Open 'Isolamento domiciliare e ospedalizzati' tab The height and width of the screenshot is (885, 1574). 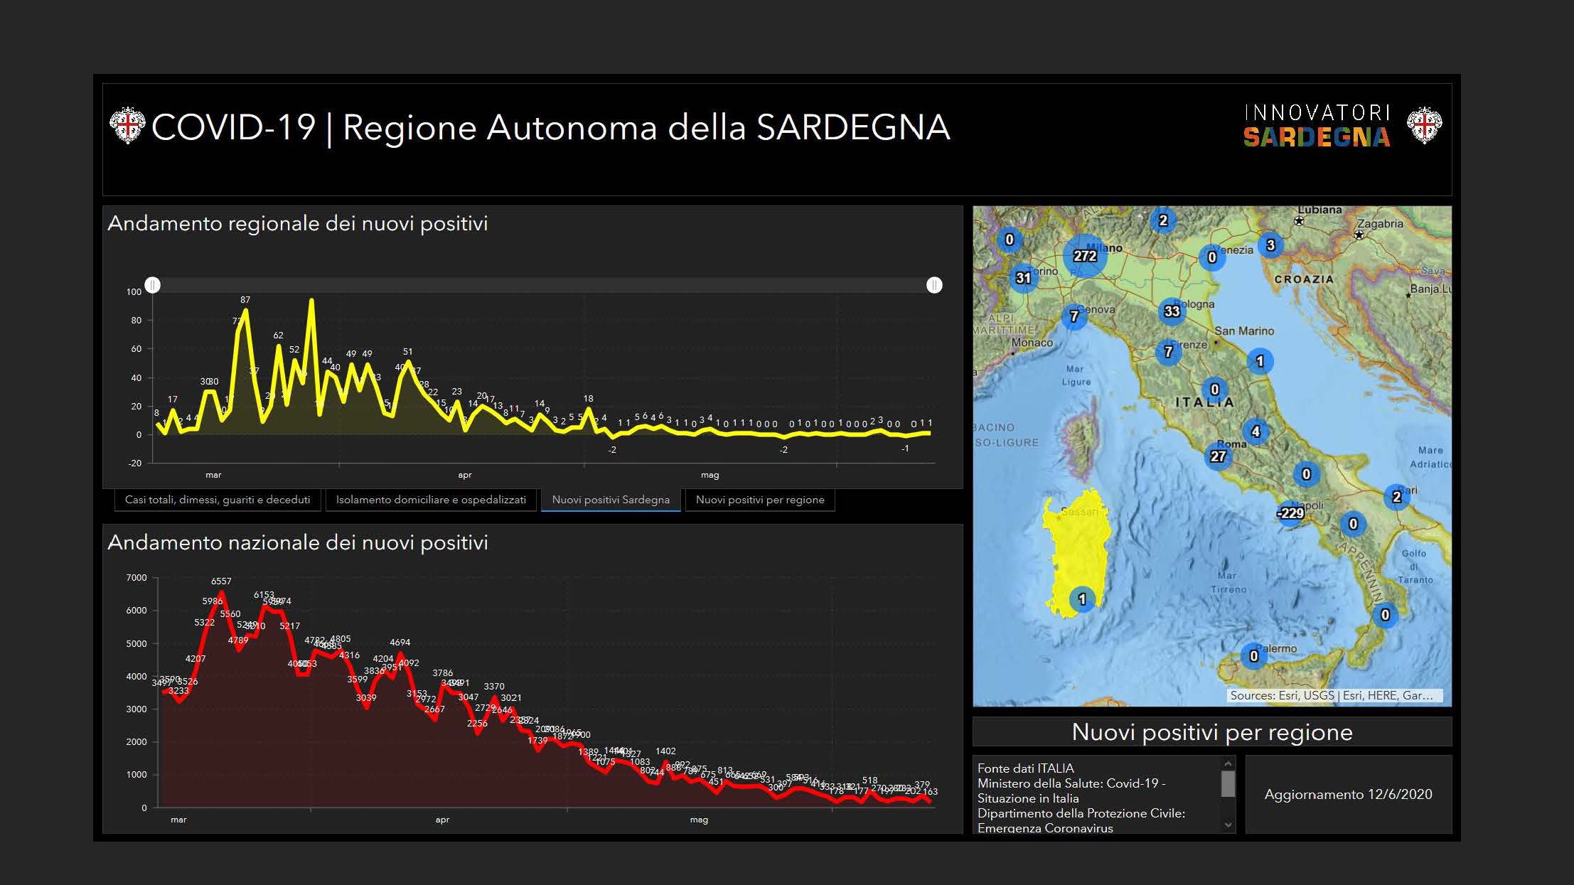431,500
